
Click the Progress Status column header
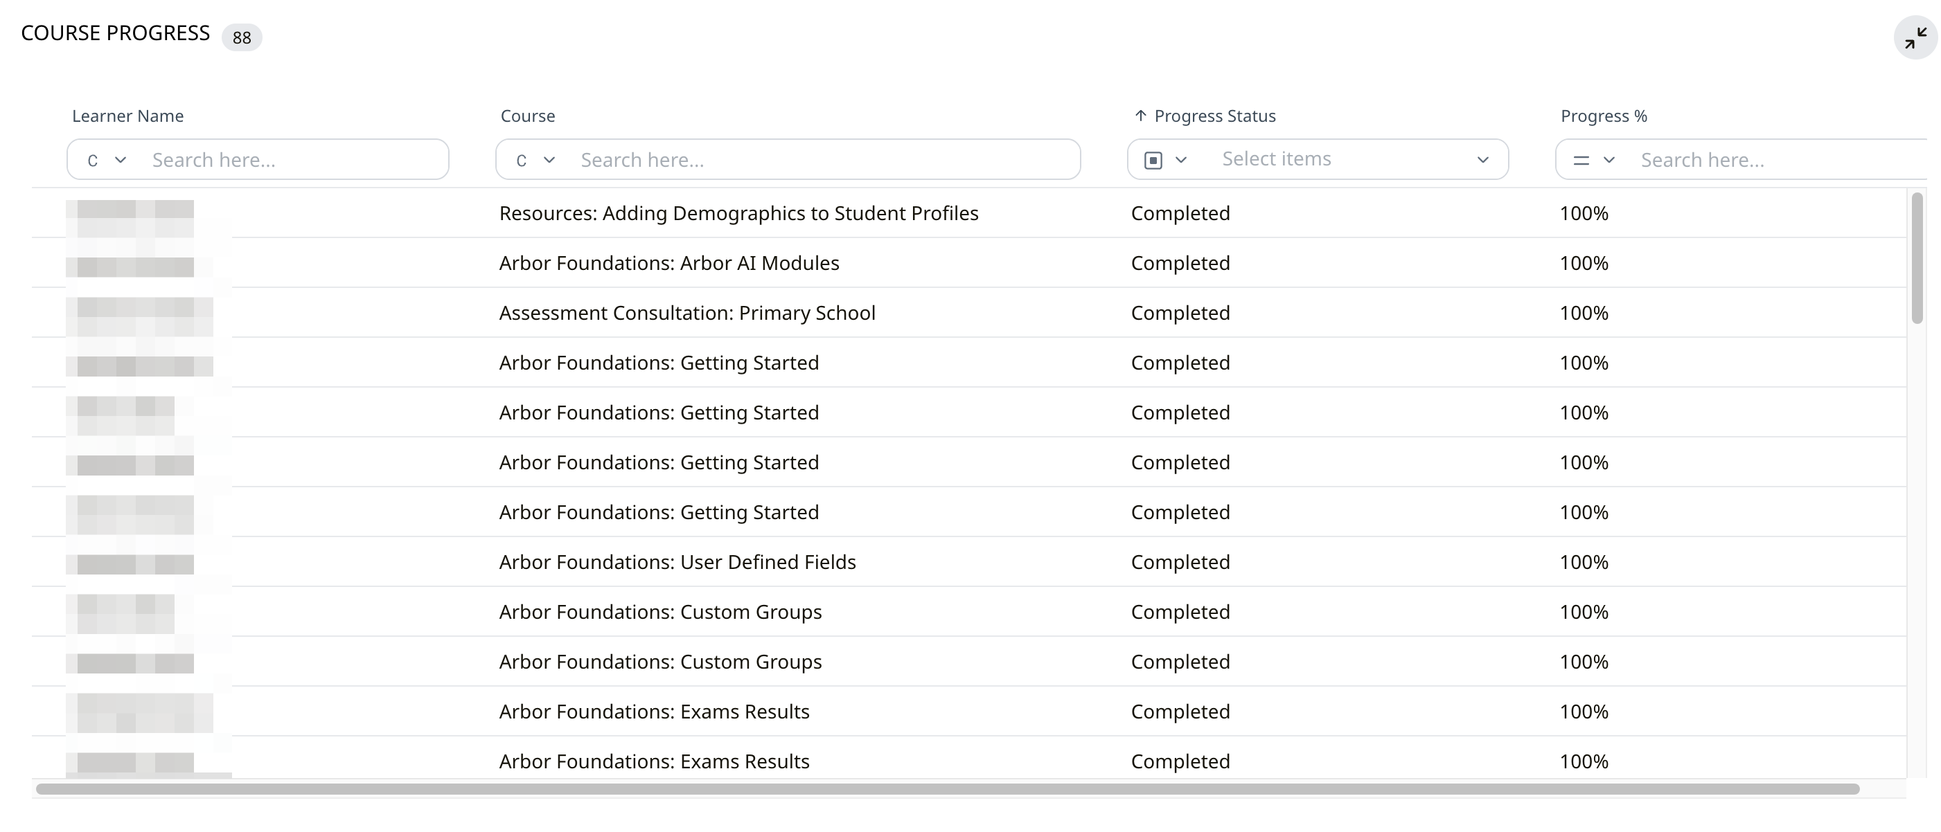click(1214, 116)
